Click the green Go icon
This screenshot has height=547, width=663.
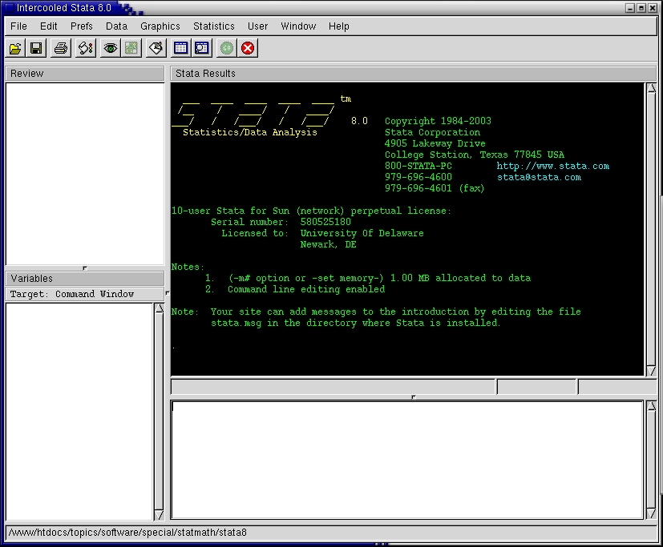point(227,48)
